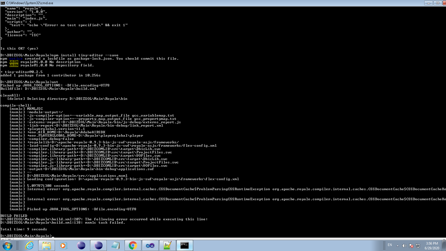This screenshot has width=446, height=251.
Task: Launch Internet Explorer from the taskbar
Action: (29, 245)
